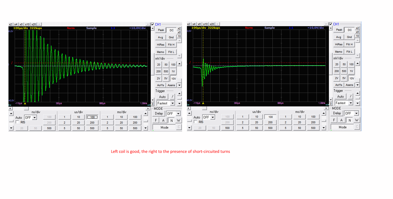This screenshot has height=199, width=393.
Task: Select 200 under us/div on right scope
Action: 270,122
